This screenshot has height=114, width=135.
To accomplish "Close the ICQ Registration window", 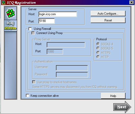I will 132,2.
